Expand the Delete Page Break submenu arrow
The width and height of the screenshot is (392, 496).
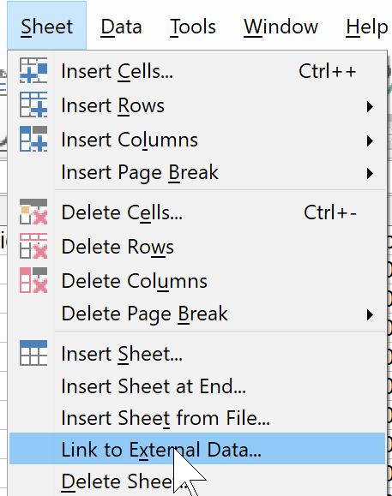pos(370,314)
